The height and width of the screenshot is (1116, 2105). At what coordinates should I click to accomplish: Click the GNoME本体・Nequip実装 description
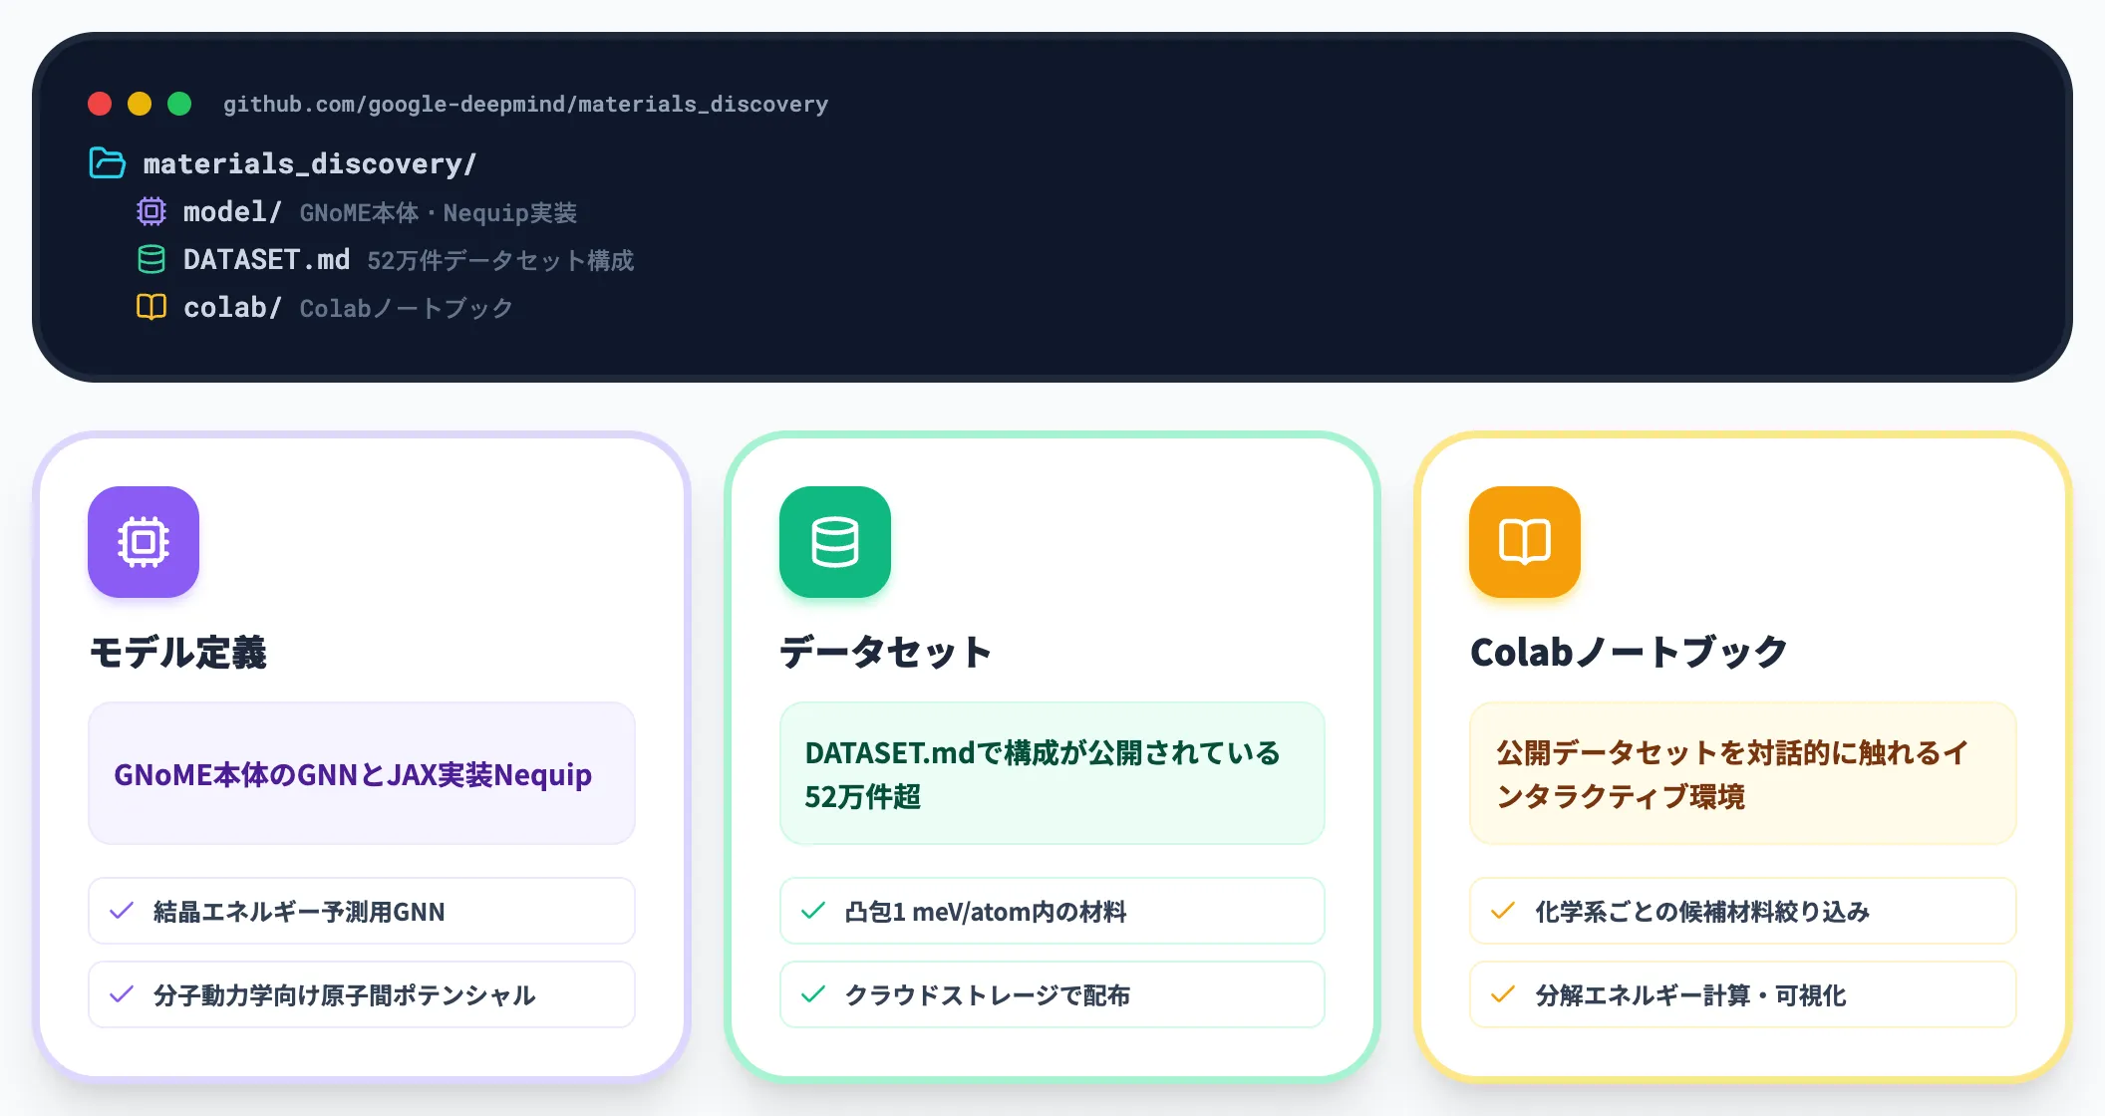click(439, 213)
